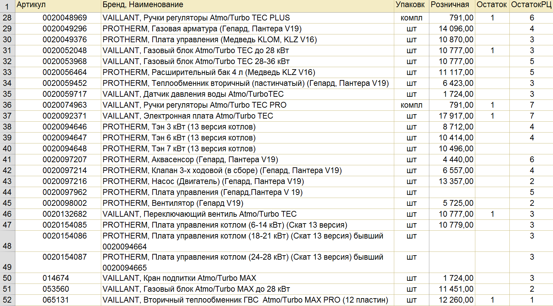This screenshot has height=306, width=553.
Task: Select retail price 13 357,00
Action: point(452,181)
